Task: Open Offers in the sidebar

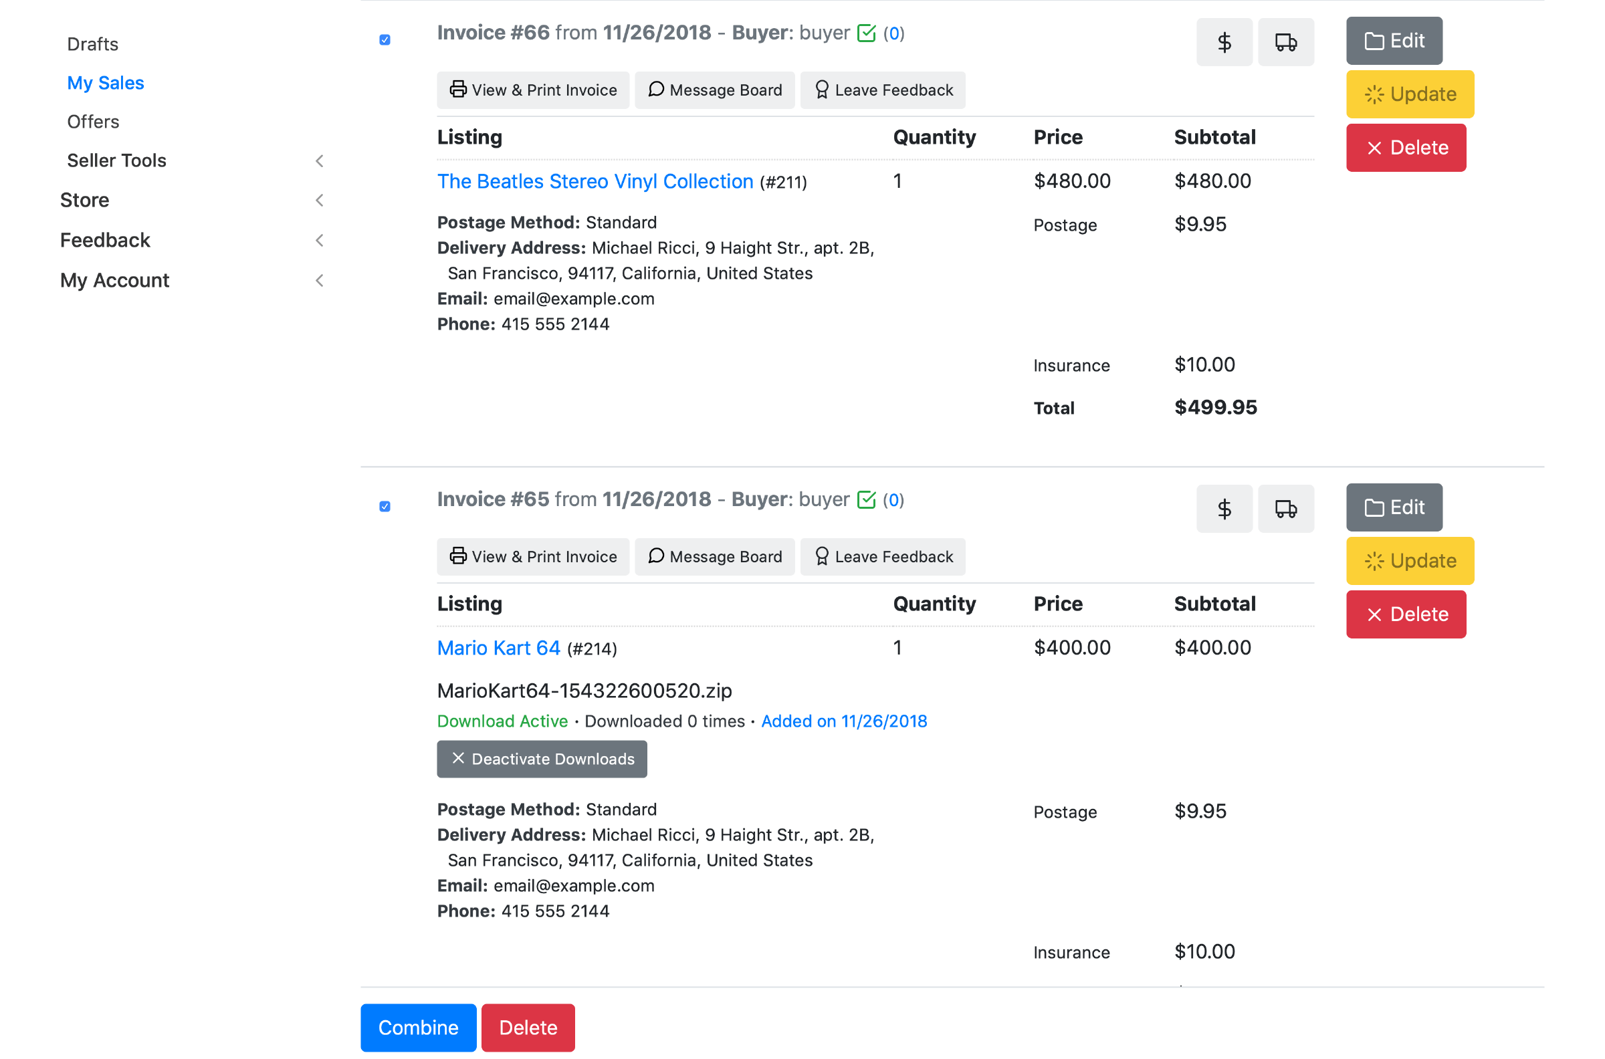Action: 93,122
